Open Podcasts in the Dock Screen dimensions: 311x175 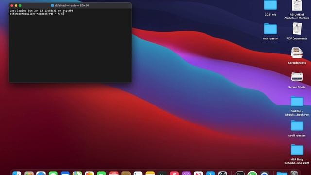pyautogui.click(x=187, y=173)
